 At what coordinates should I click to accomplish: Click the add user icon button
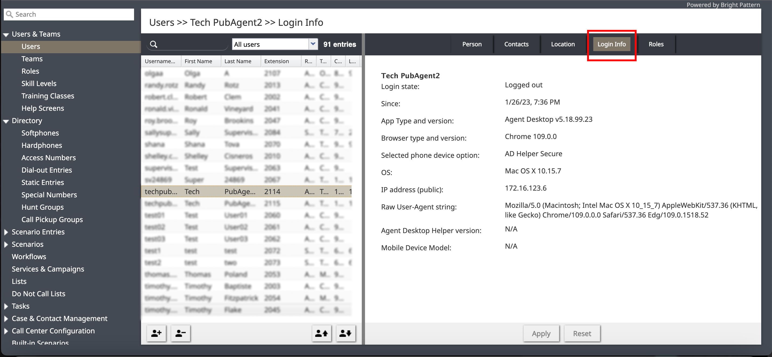point(156,333)
